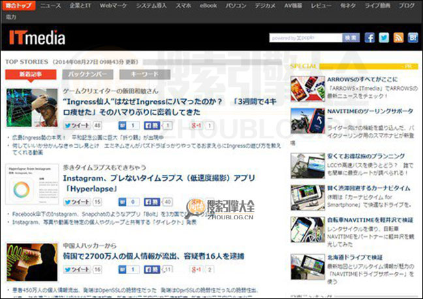The image size is (423, 299).
Task: Click the カーナビタイム special thumbnail
Action: coord(308,198)
